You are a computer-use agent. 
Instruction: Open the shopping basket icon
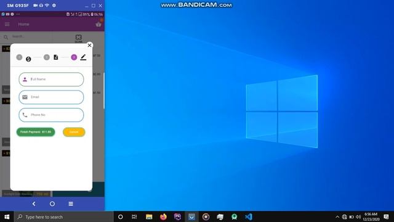pos(98,24)
